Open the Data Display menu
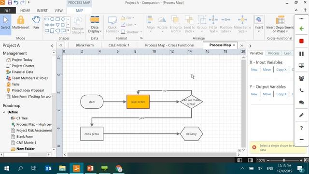 point(95,25)
